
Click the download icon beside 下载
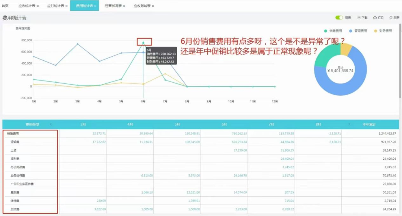click(x=359, y=18)
